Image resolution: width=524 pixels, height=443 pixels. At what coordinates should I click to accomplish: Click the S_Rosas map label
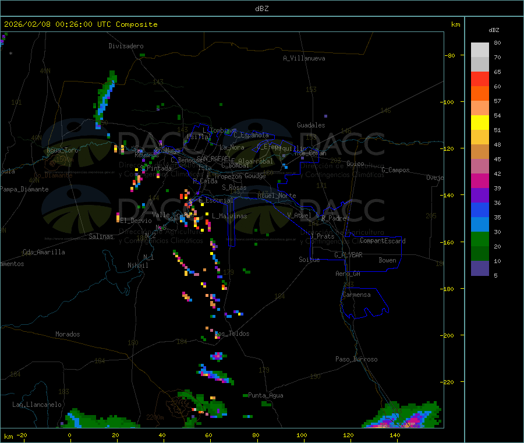[x=234, y=187]
